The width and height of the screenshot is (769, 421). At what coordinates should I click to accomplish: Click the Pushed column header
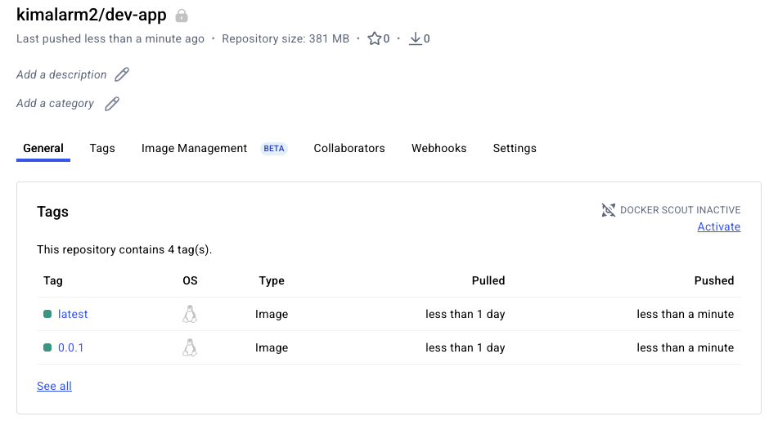point(714,281)
